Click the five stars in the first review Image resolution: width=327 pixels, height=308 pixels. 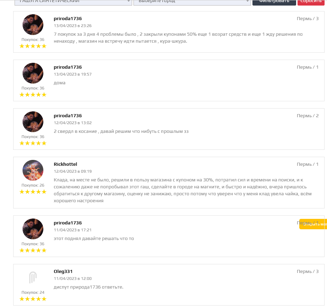[33, 46]
